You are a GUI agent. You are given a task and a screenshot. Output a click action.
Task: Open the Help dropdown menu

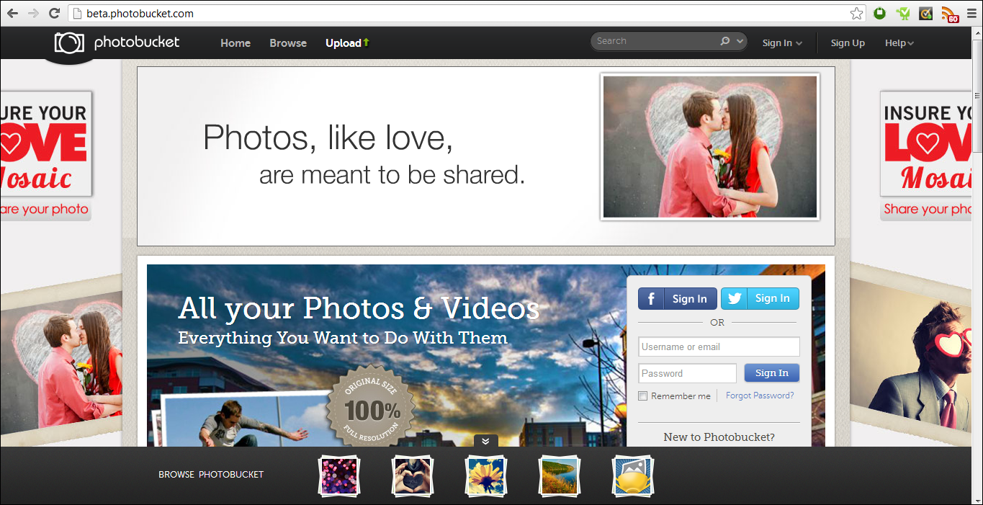point(899,43)
